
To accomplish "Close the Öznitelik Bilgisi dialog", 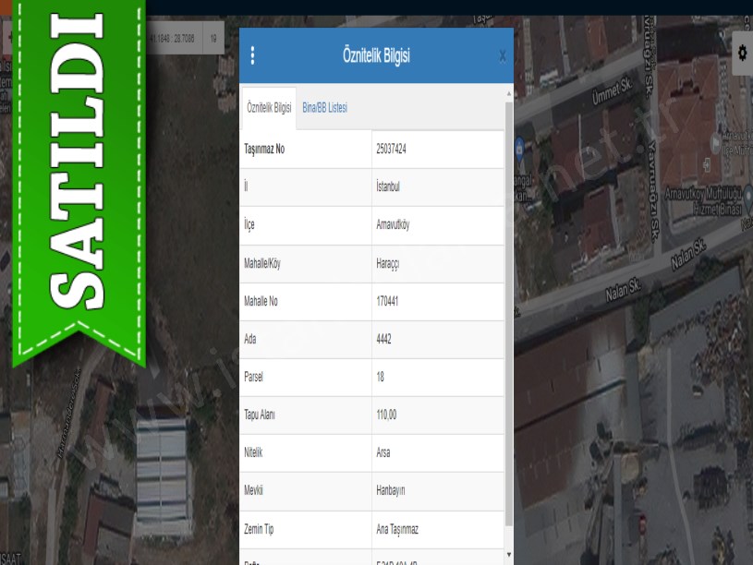I will pyautogui.click(x=502, y=56).
